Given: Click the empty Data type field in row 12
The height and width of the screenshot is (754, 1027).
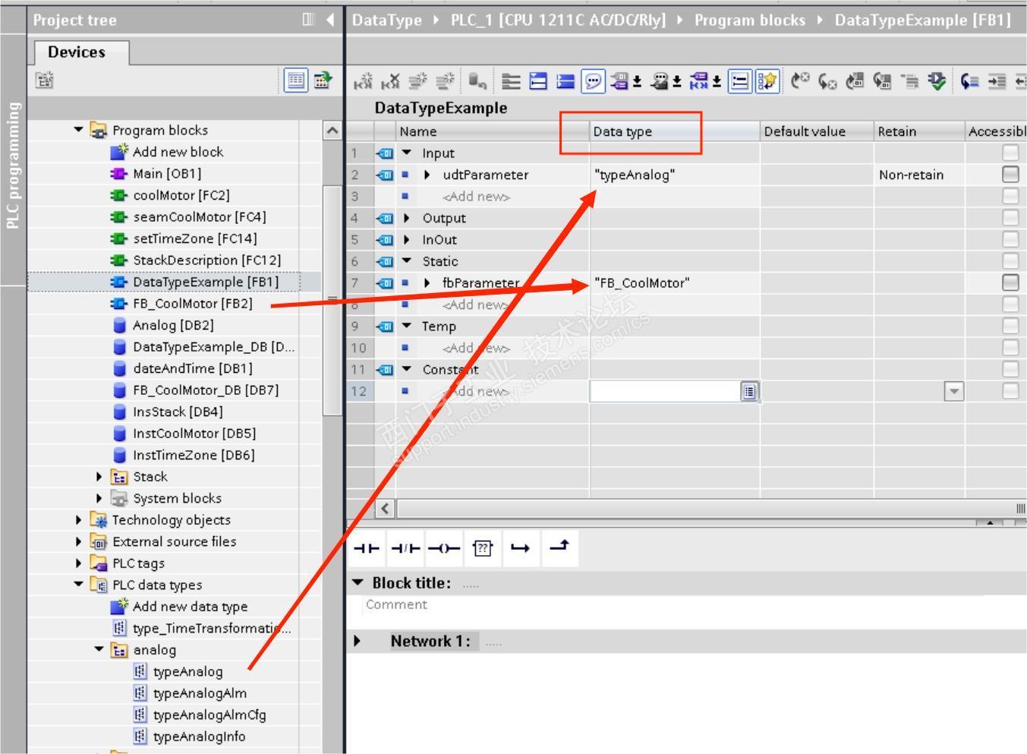Looking at the screenshot, I should click(x=665, y=392).
